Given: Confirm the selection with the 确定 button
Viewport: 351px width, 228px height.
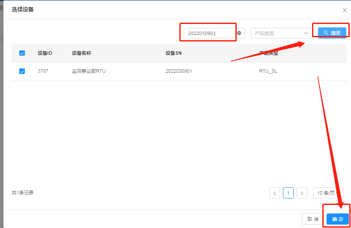Looking at the screenshot, I should pos(338,219).
